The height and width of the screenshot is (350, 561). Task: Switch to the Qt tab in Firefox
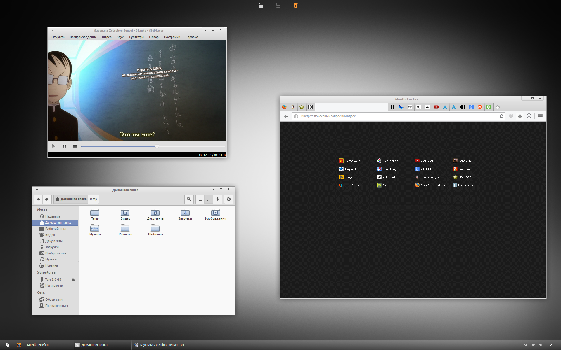coord(489,107)
